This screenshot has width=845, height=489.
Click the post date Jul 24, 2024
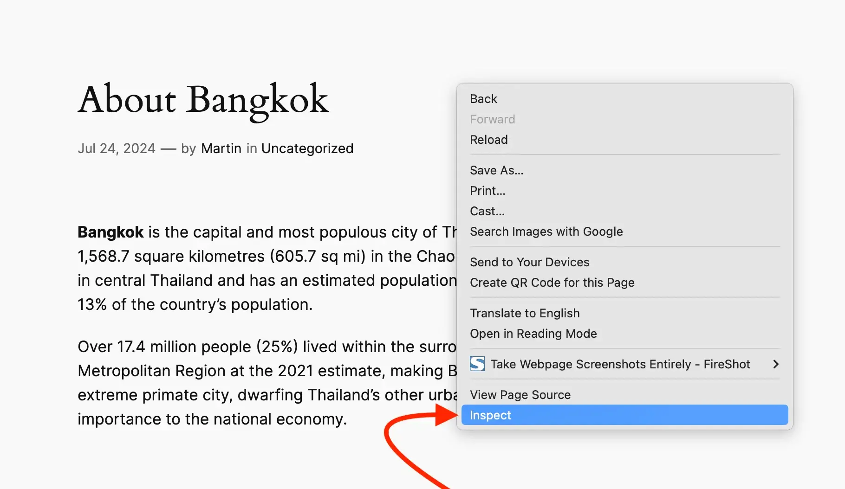117,148
